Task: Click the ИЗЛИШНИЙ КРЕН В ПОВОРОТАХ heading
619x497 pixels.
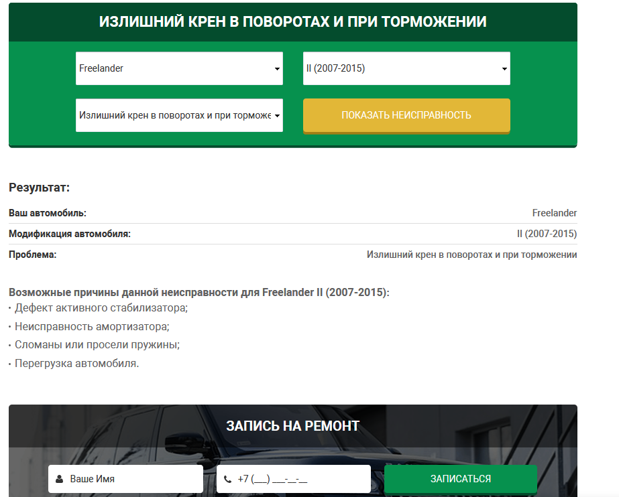Action: (293, 21)
